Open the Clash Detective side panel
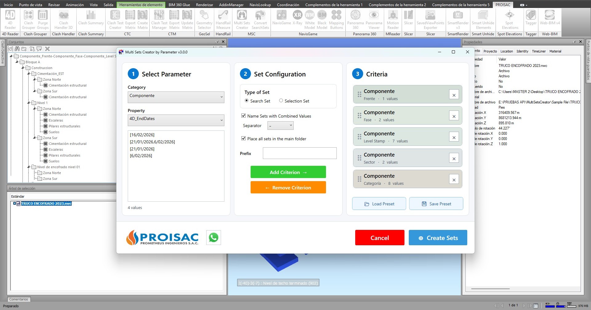This screenshot has height=310, width=591. click(3, 52)
